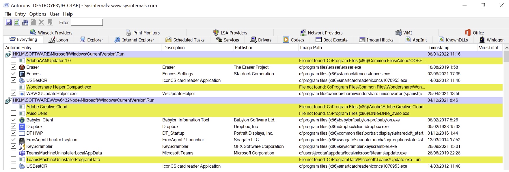The width and height of the screenshot is (509, 172).
Task: Tick the Aviso DNIe checkbox
Action: [x=13, y=113]
